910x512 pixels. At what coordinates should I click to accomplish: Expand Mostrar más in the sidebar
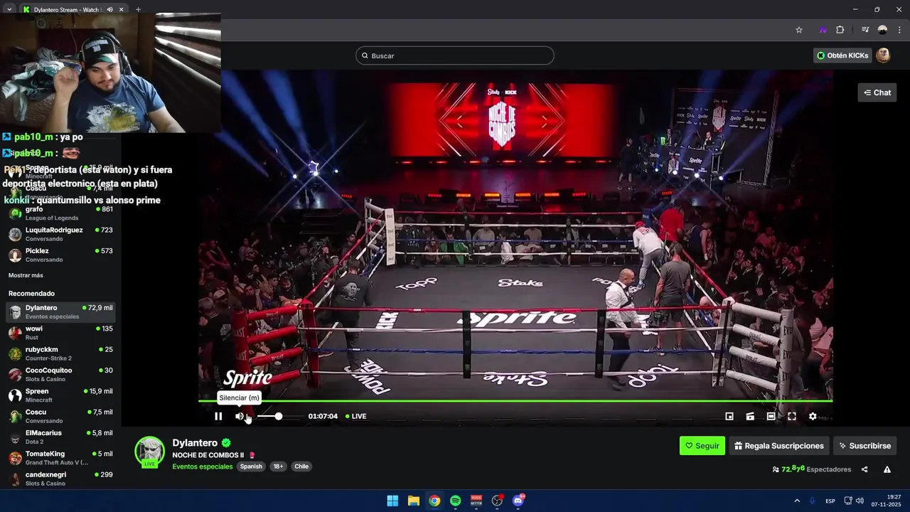(26, 275)
